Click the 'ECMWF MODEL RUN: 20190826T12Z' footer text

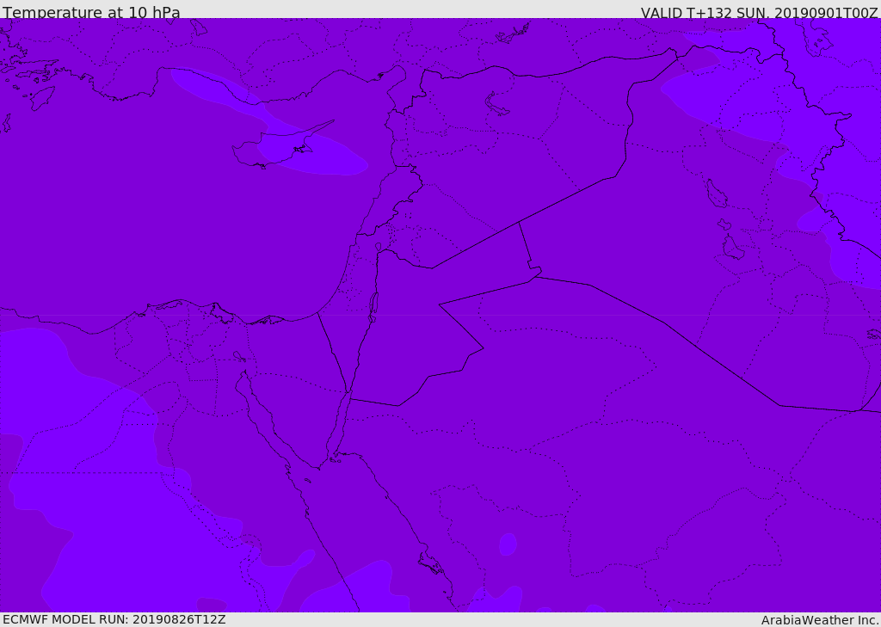114,619
